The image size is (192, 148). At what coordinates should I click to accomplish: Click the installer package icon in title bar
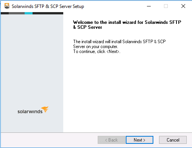pyautogui.click(x=7, y=6)
